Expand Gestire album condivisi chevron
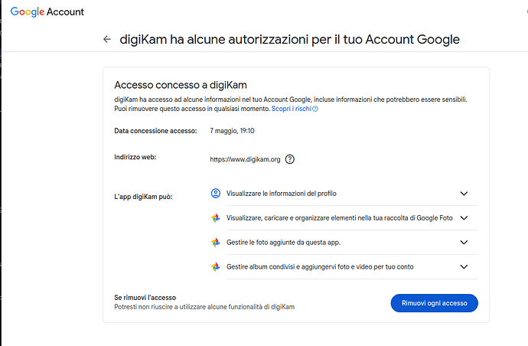Screen dimensions: 528x346 click(x=464, y=267)
